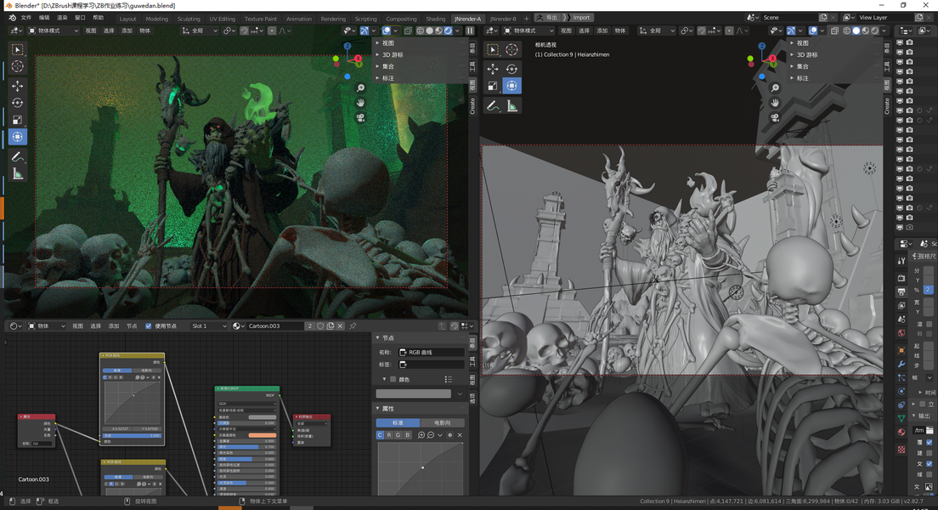
Task: Duplicate material Cartoon.003 with copy icon
Action: [331, 326]
